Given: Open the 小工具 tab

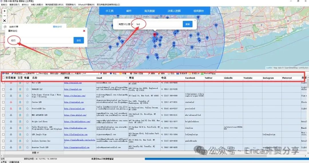Looking at the screenshot, I should (x=109, y=11).
